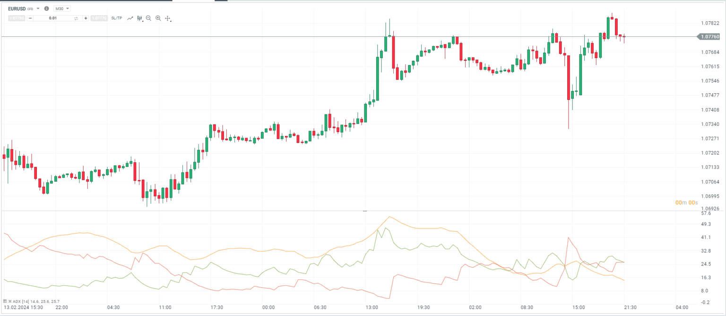Open ADX indicator settings icon

tap(5, 301)
